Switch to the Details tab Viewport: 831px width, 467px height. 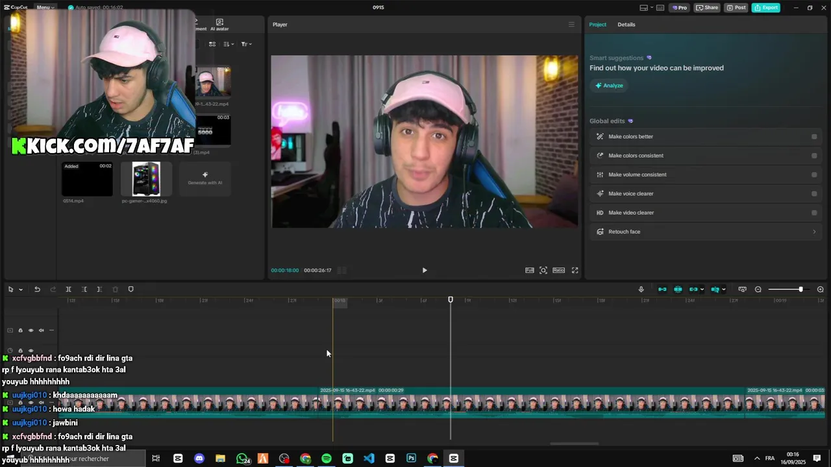[626, 25]
